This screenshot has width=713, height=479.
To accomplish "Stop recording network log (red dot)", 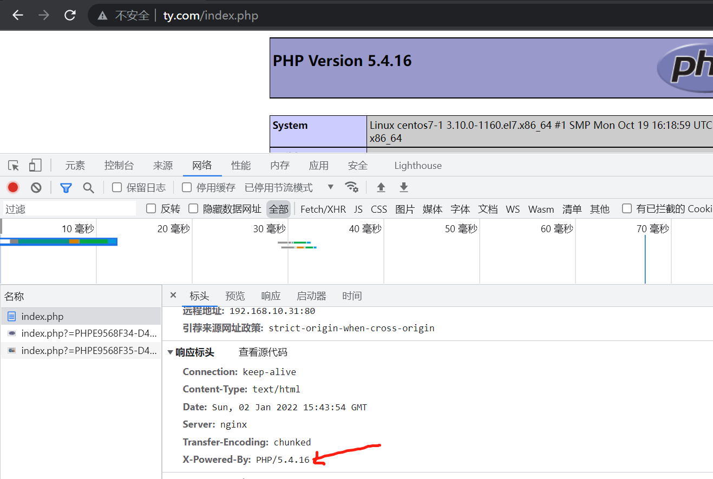I will pyautogui.click(x=13, y=187).
